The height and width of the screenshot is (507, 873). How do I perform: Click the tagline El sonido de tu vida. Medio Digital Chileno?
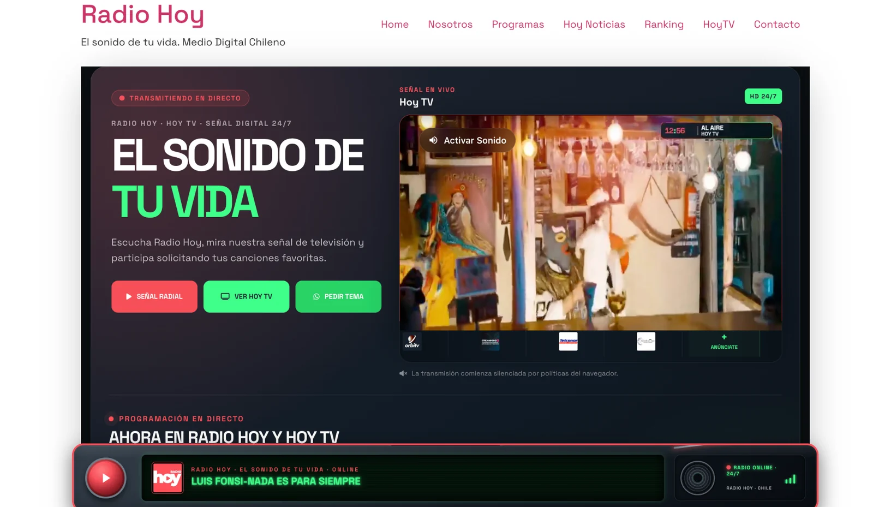point(183,42)
